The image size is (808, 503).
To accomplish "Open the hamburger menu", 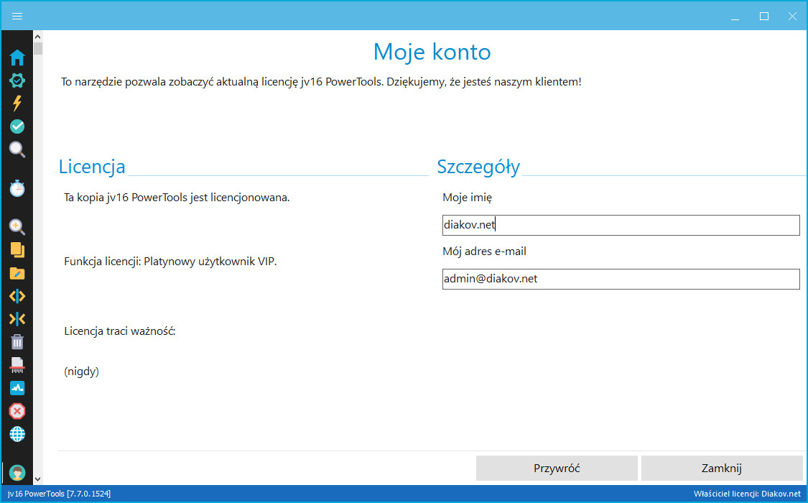I will (x=17, y=16).
